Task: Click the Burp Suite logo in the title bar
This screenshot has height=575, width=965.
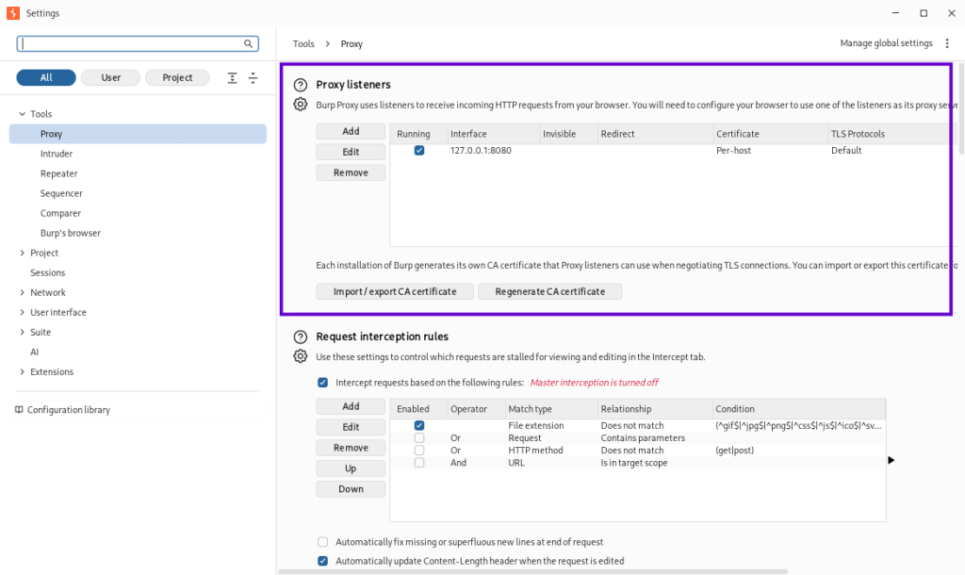Action: pyautogui.click(x=13, y=13)
